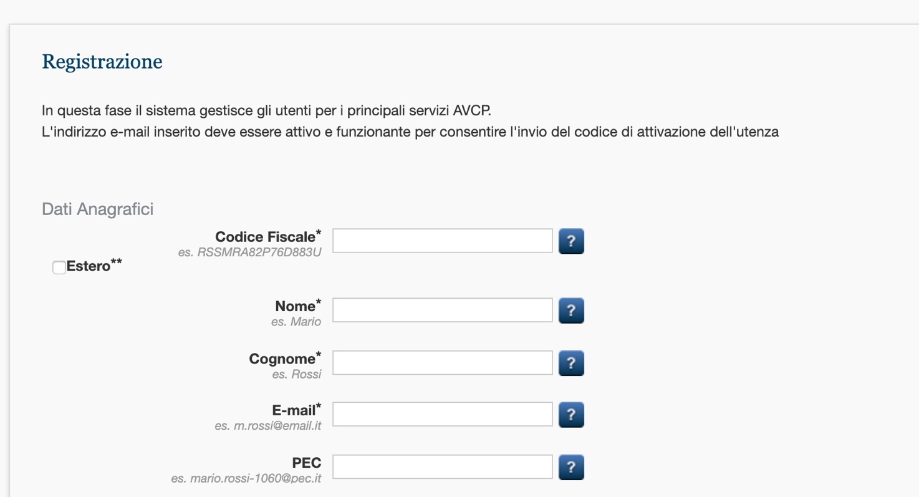Click into the Nome text field
The image size is (919, 497).
pos(443,310)
